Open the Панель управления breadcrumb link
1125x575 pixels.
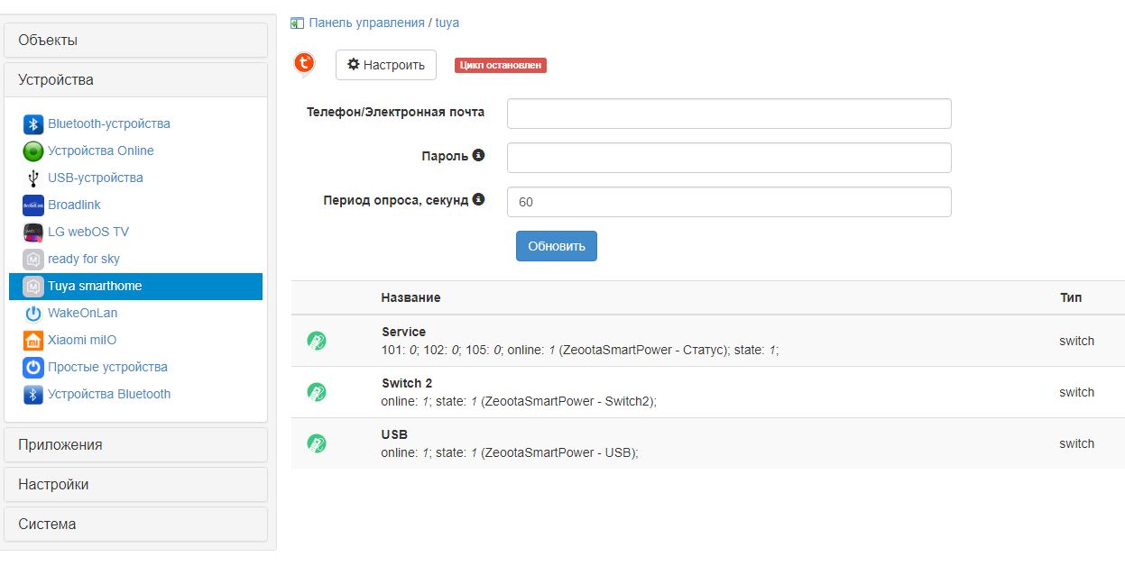click(366, 23)
